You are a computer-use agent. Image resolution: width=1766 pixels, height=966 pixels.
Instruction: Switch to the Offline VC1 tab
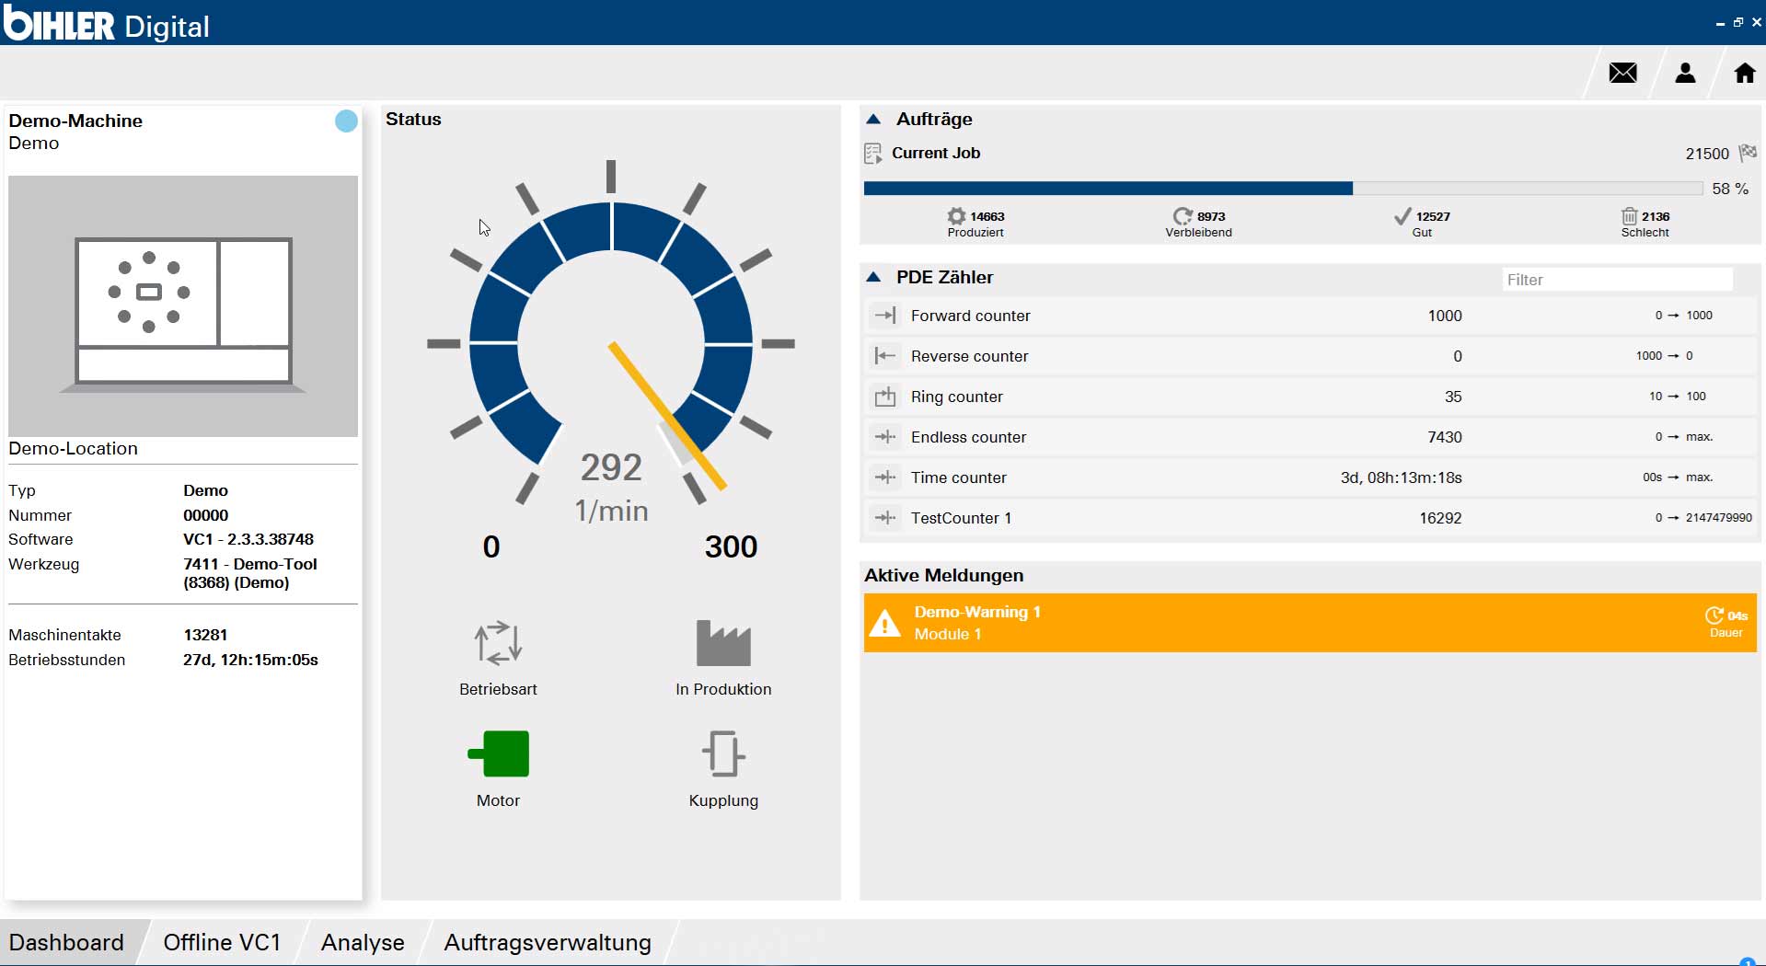(x=222, y=942)
